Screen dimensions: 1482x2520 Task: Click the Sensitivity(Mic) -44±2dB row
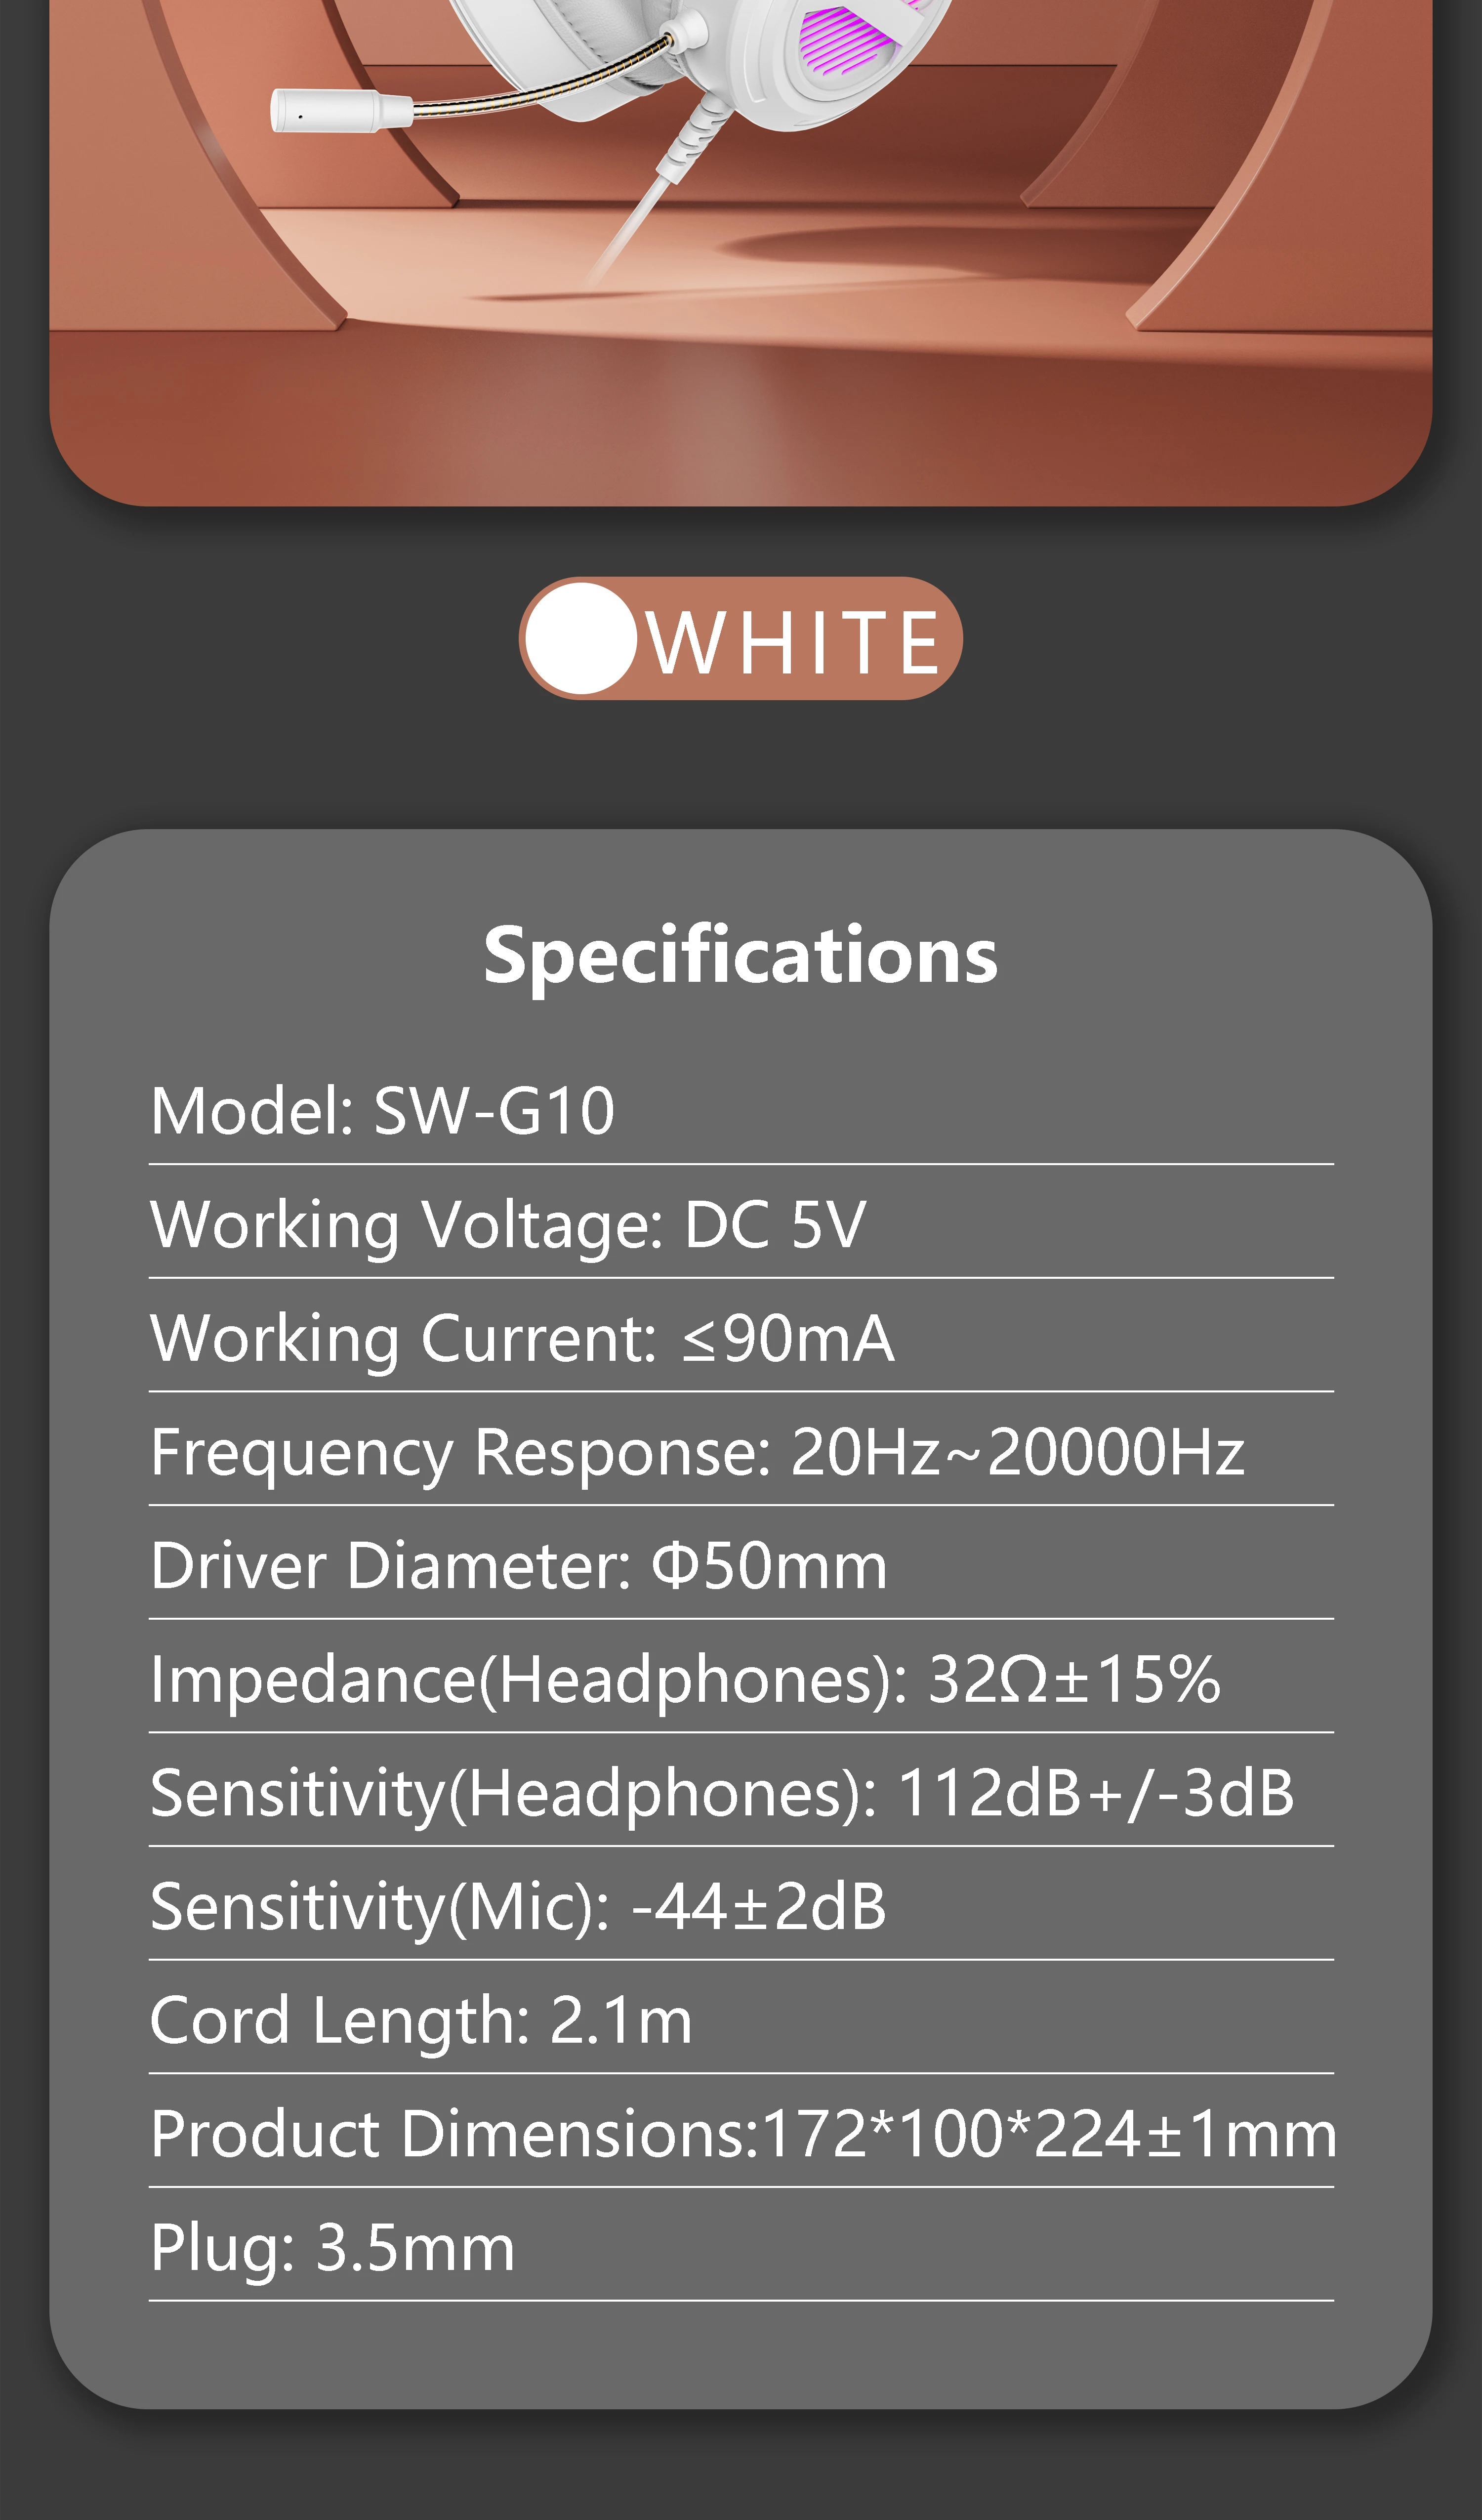741,1906
